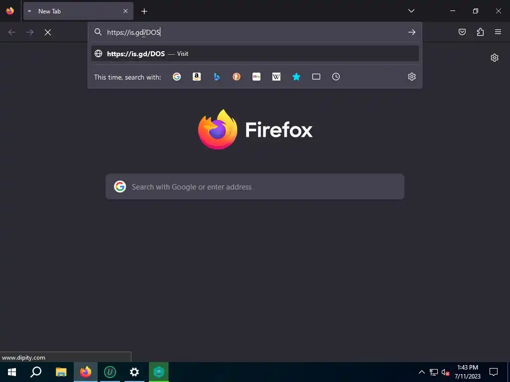
Task: Open the green shield taskbar app
Action: 159,372
